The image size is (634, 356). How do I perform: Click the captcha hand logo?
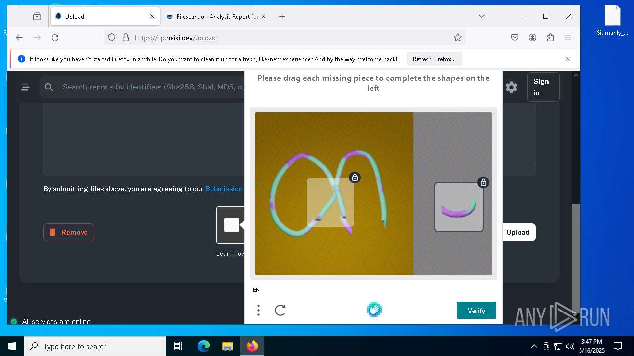374,310
